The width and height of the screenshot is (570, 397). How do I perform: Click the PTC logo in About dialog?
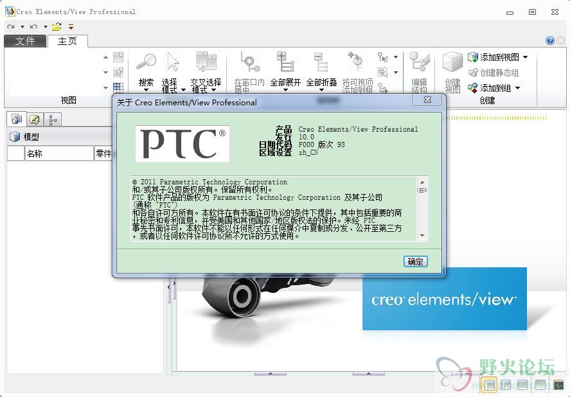(183, 144)
